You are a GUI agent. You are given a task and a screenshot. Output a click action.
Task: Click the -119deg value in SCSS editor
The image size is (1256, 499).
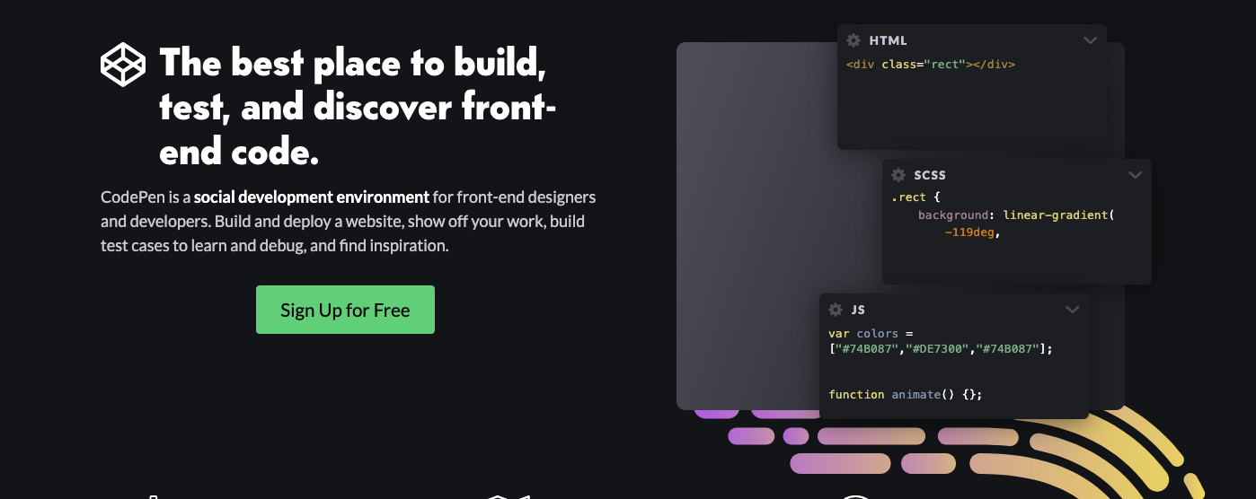972,232
